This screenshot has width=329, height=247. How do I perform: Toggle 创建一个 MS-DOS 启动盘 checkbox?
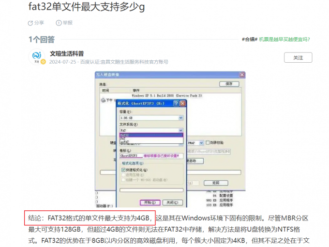(x=123, y=180)
